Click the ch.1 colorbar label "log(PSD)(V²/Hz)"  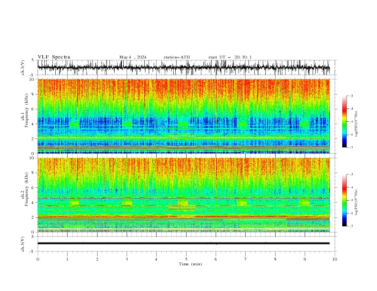pos(357,124)
